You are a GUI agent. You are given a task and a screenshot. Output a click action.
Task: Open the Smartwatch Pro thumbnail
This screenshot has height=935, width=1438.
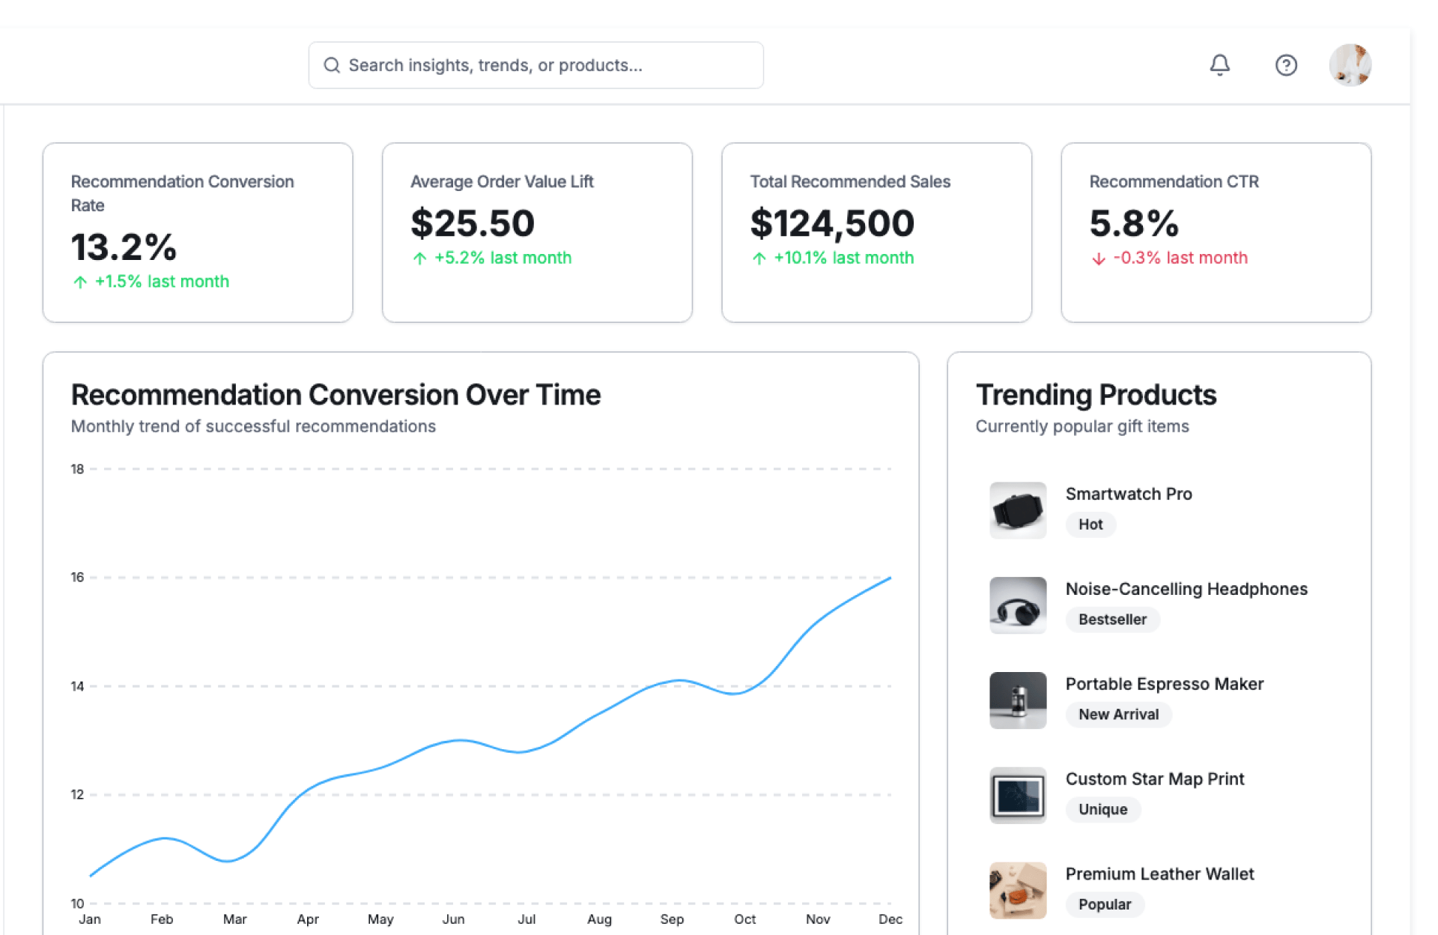(x=1017, y=510)
